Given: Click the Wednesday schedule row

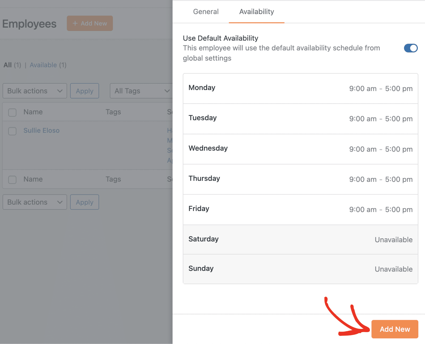Looking at the screenshot, I should click(x=300, y=149).
